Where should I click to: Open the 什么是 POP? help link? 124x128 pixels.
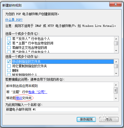tap(14, 20)
